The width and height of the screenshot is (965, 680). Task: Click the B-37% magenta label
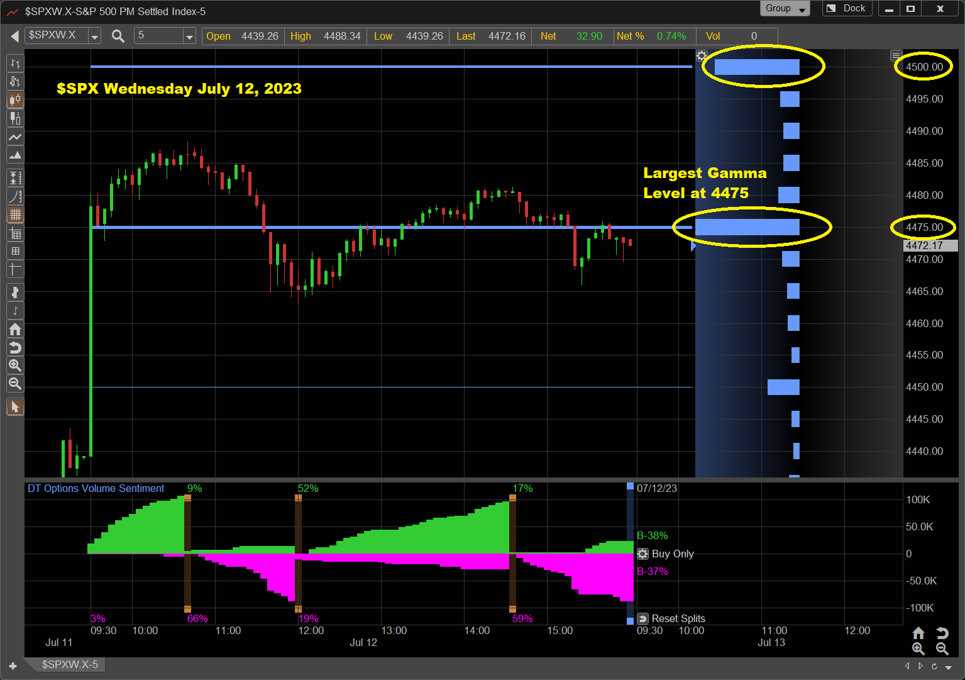pyautogui.click(x=653, y=571)
